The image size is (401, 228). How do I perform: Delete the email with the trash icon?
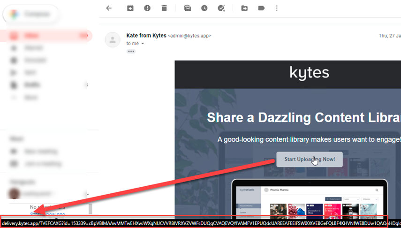tap(164, 8)
